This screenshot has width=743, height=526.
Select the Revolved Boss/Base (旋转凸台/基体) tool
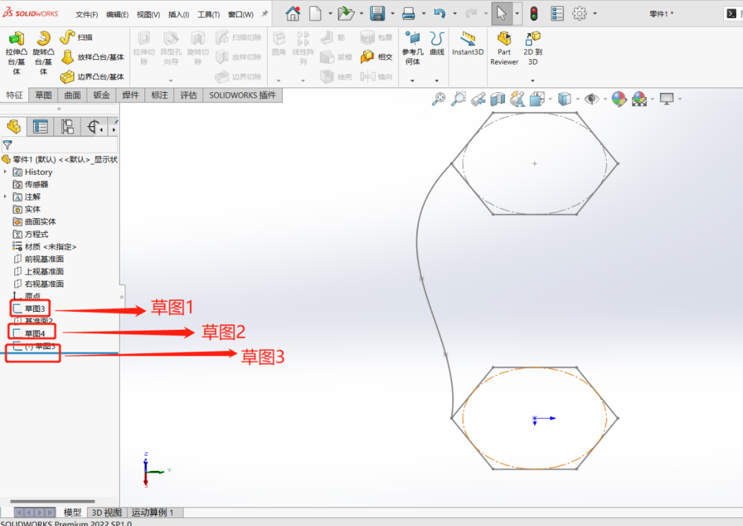43,52
